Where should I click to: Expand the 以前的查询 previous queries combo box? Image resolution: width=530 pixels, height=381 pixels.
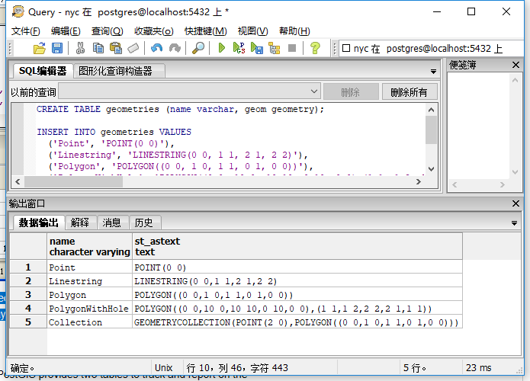(314, 91)
